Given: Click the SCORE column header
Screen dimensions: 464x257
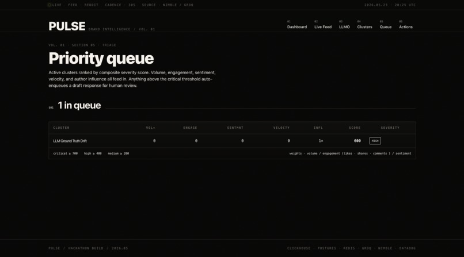Looking at the screenshot, I should tap(355, 128).
